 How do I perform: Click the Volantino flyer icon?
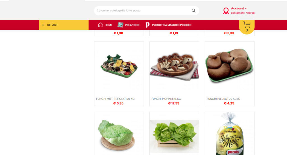coord(120,25)
